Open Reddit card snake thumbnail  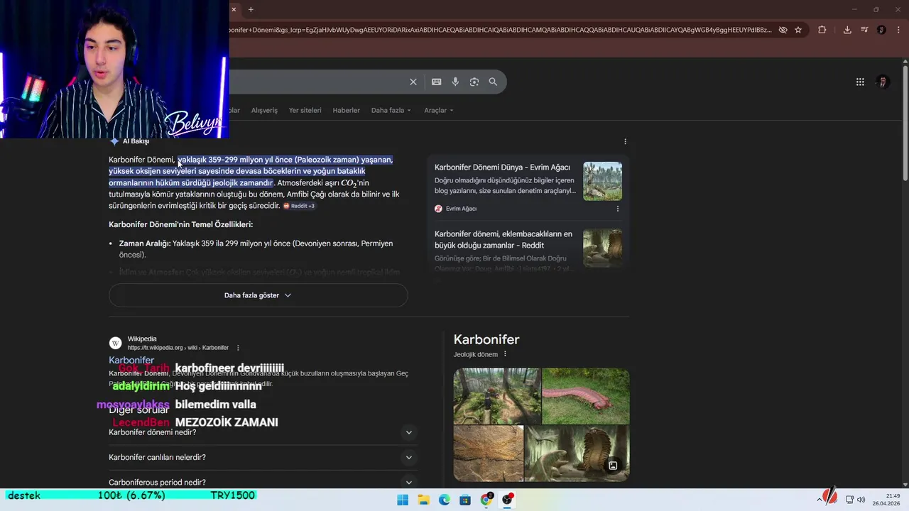coord(602,248)
